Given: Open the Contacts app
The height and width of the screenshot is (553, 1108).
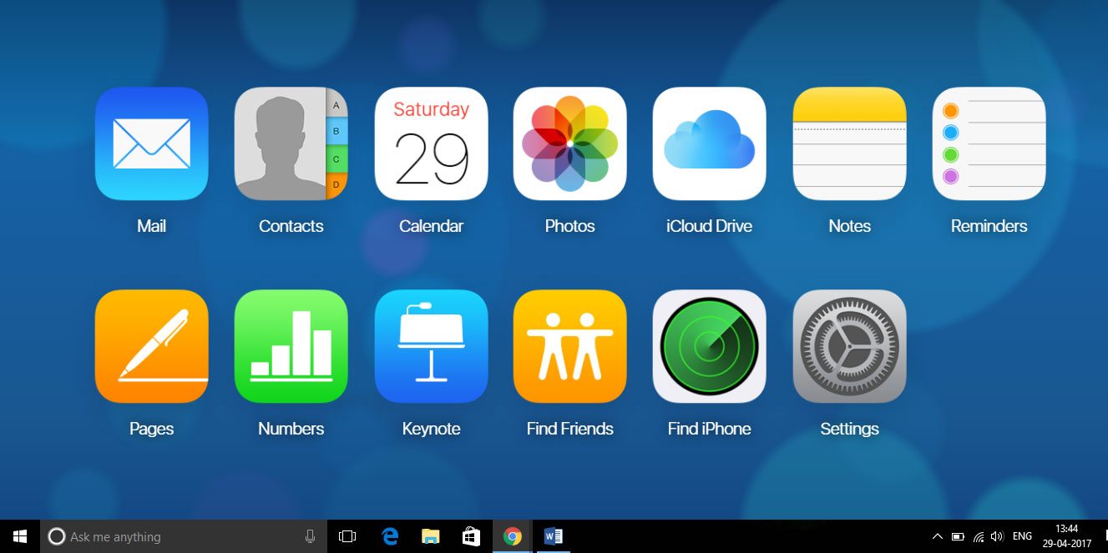Looking at the screenshot, I should pyautogui.click(x=291, y=143).
